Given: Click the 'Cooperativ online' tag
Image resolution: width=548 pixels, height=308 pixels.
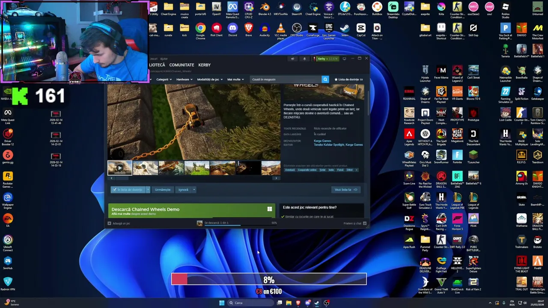Looking at the screenshot, I should (307, 170).
